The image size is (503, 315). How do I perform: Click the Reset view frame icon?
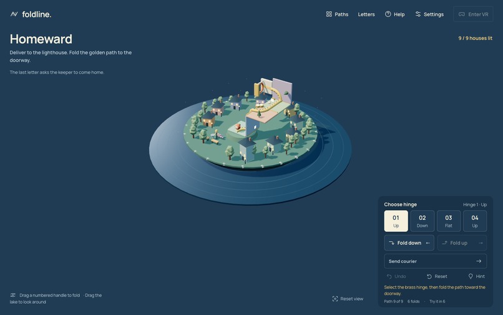click(335, 299)
